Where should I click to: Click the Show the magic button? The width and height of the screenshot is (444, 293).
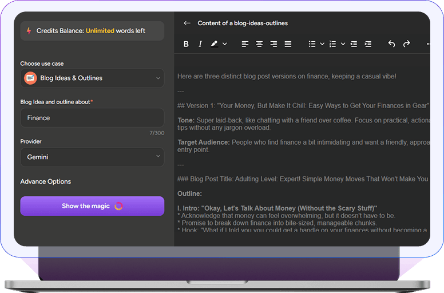tap(92, 206)
